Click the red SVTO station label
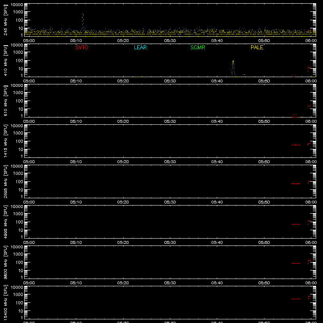323x323 pixels. point(82,47)
